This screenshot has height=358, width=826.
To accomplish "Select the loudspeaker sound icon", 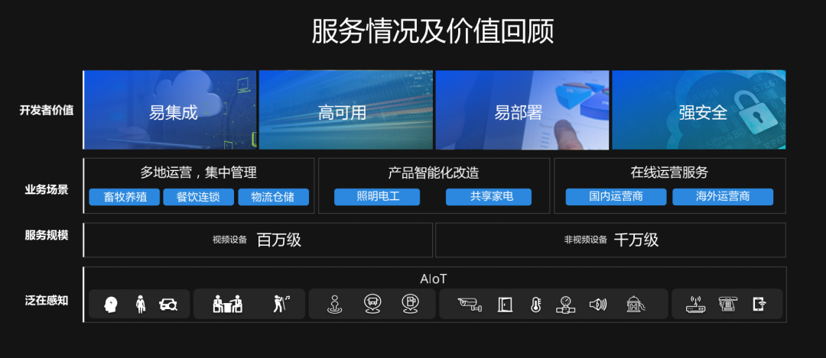I will (x=598, y=304).
